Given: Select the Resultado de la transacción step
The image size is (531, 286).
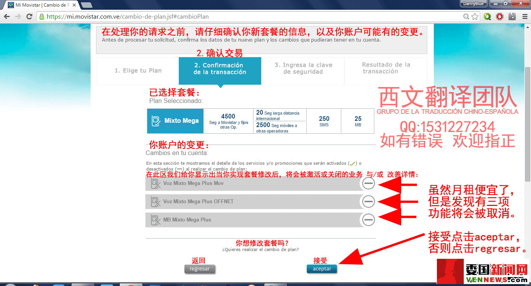Looking at the screenshot, I should 386,71.
